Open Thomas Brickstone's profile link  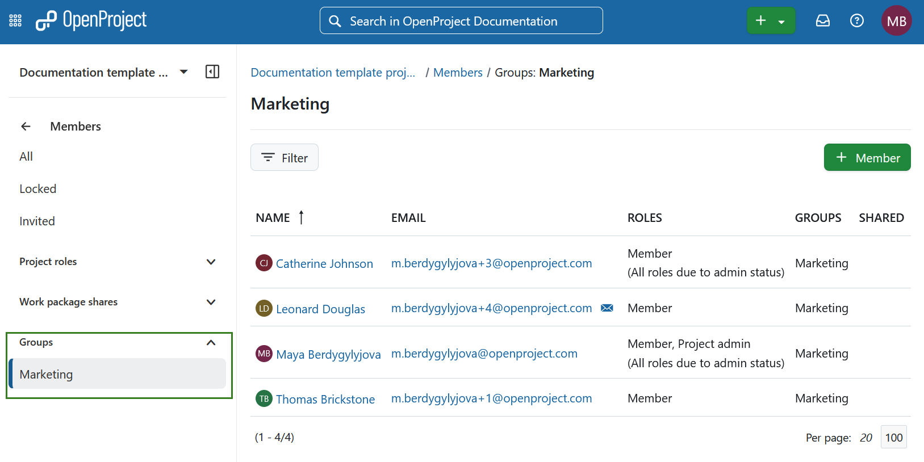coord(325,399)
